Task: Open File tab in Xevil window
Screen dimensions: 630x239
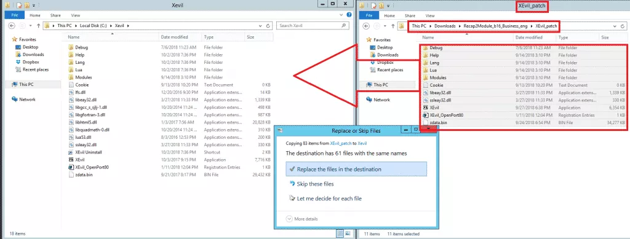Action: pyautogui.click(x=15, y=15)
